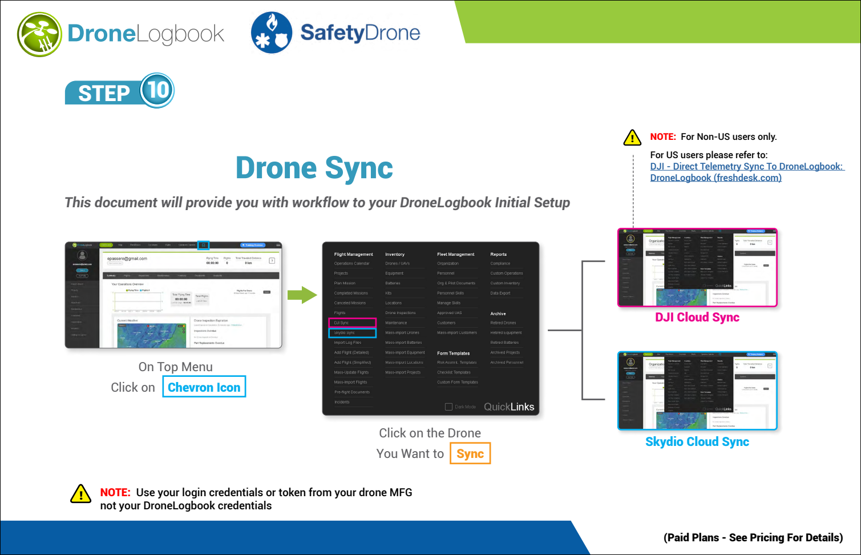Select Mass-import Batteries entry

[403, 343]
